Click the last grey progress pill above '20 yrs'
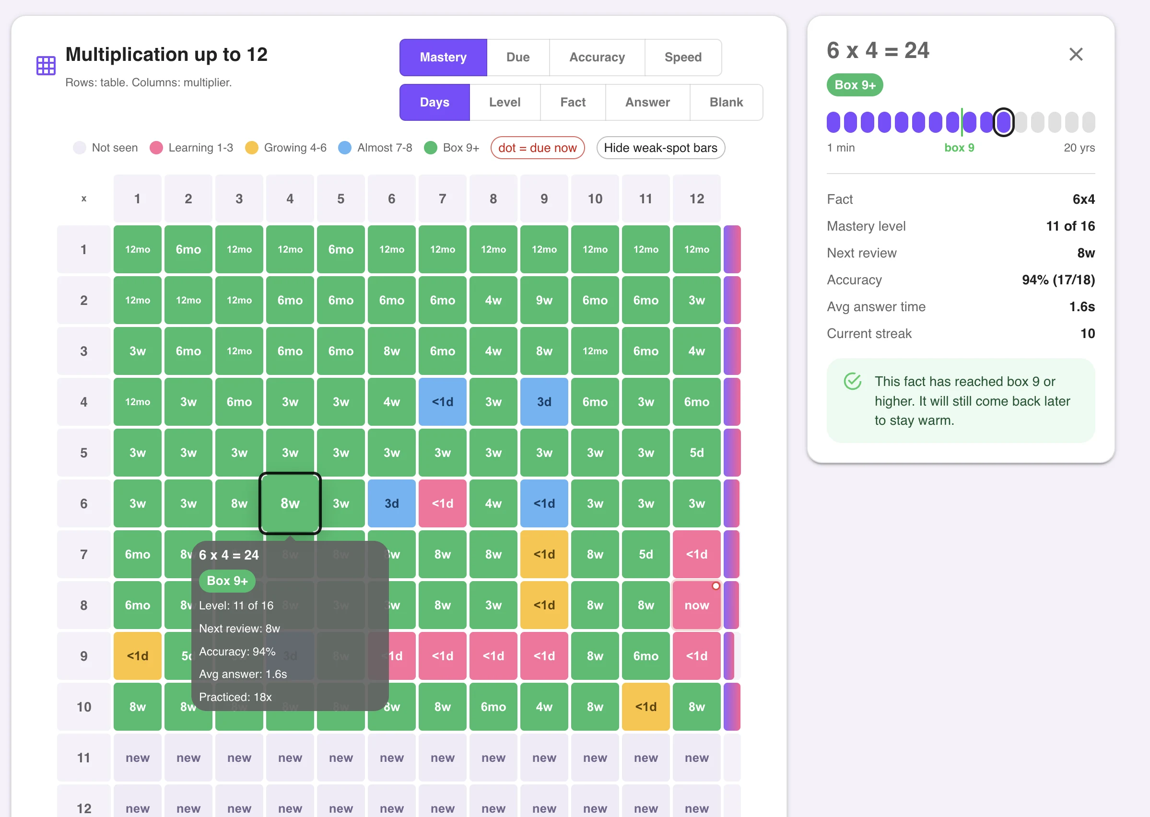Viewport: 1150px width, 817px height. coord(1088,122)
